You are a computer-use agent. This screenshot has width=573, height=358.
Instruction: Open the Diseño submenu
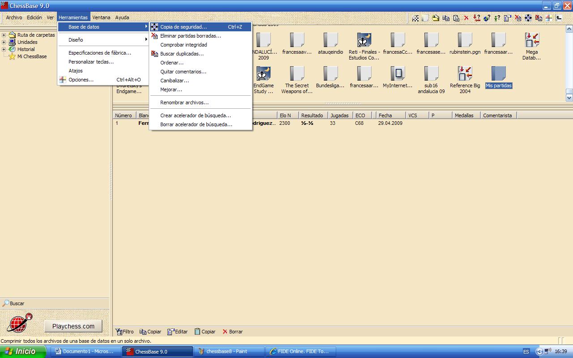click(x=103, y=40)
